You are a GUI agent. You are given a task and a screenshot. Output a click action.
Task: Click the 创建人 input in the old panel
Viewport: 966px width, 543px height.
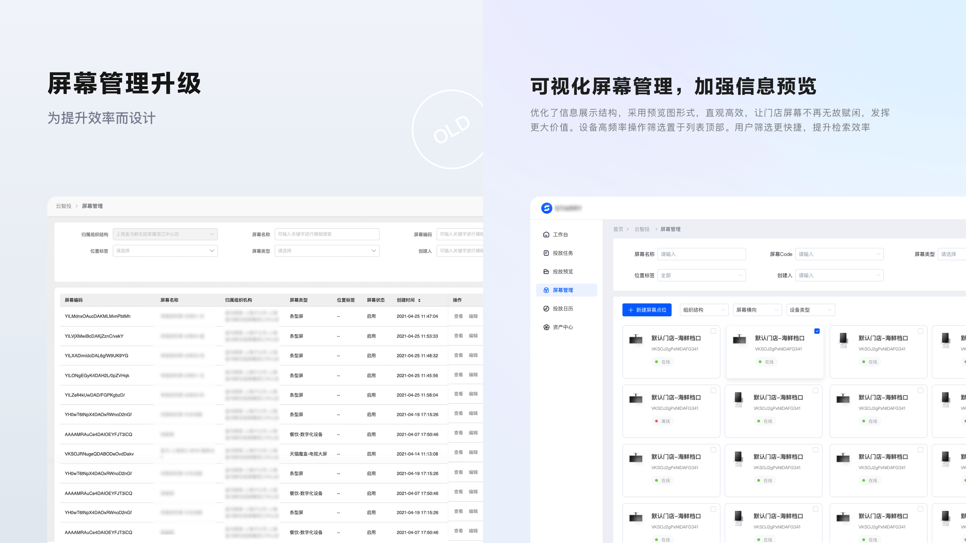(x=460, y=251)
